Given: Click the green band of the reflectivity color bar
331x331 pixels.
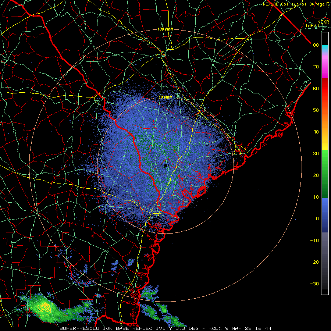Looking at the screenshot, I should [325, 174].
